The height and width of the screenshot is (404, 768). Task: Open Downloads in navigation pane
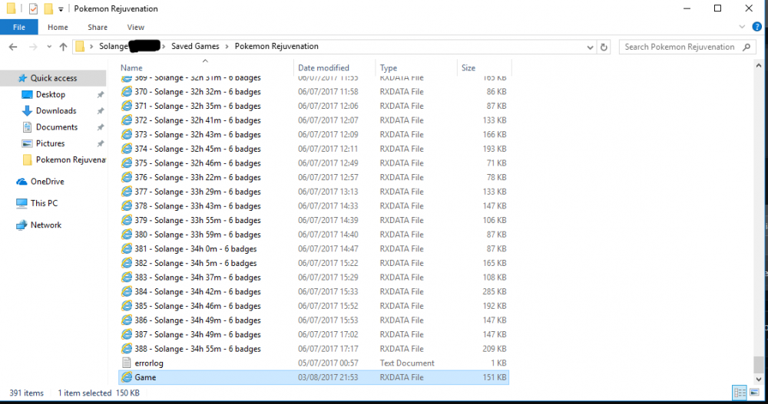coord(56,111)
